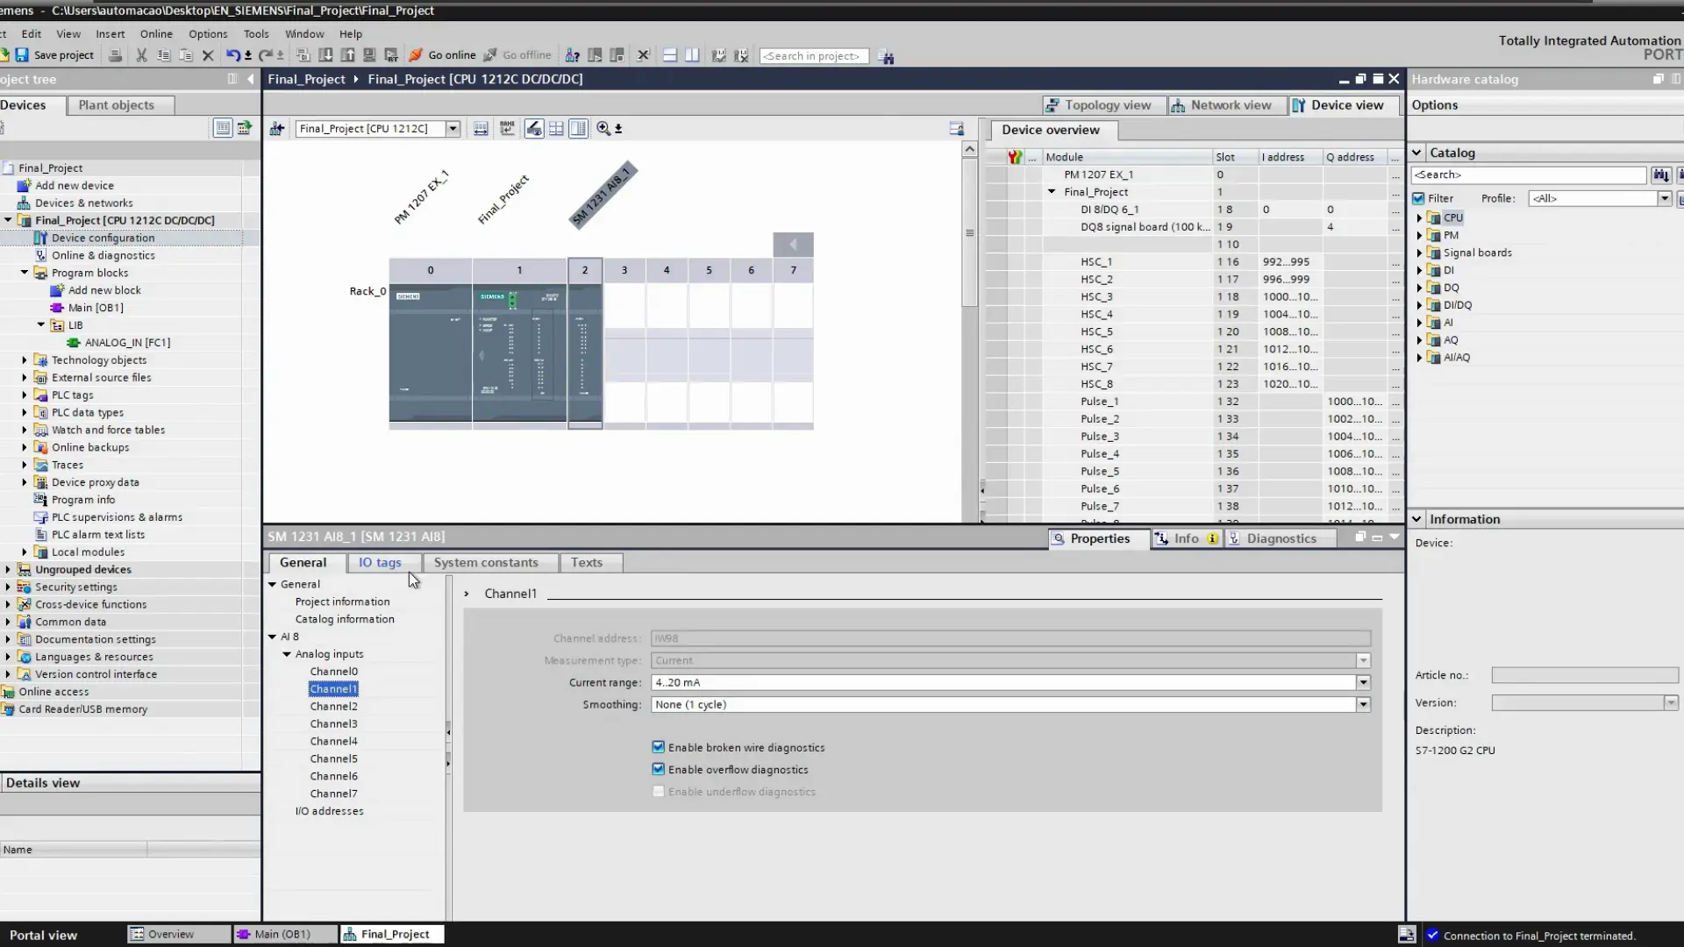This screenshot has height=947, width=1684.
Task: Click into the Search in project field
Action: pyautogui.click(x=813, y=56)
